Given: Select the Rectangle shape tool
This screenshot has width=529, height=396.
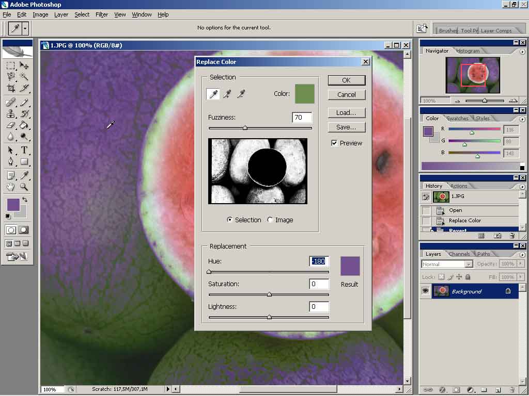Looking at the screenshot, I should pyautogui.click(x=24, y=161).
